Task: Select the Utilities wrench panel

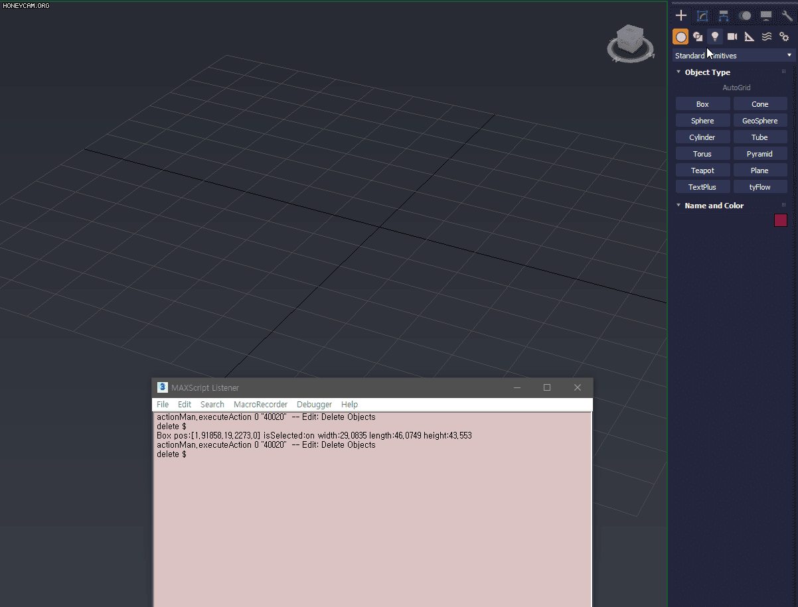Action: [787, 15]
